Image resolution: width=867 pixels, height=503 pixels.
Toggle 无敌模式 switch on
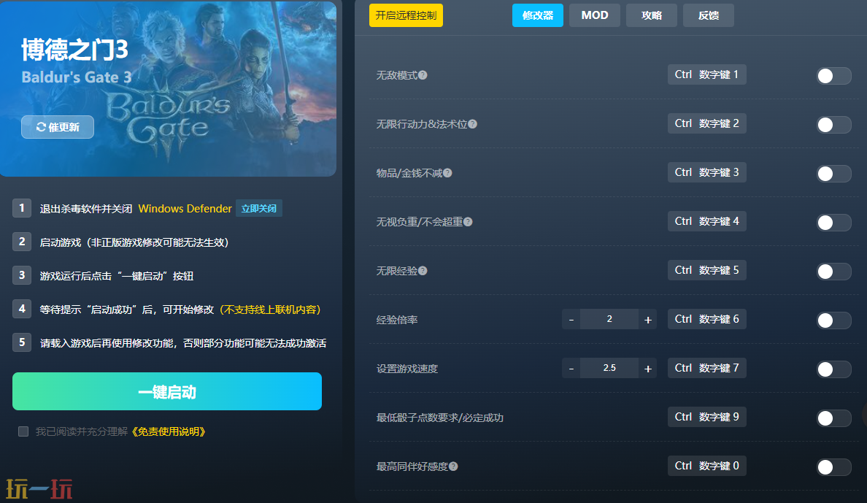pyautogui.click(x=834, y=76)
